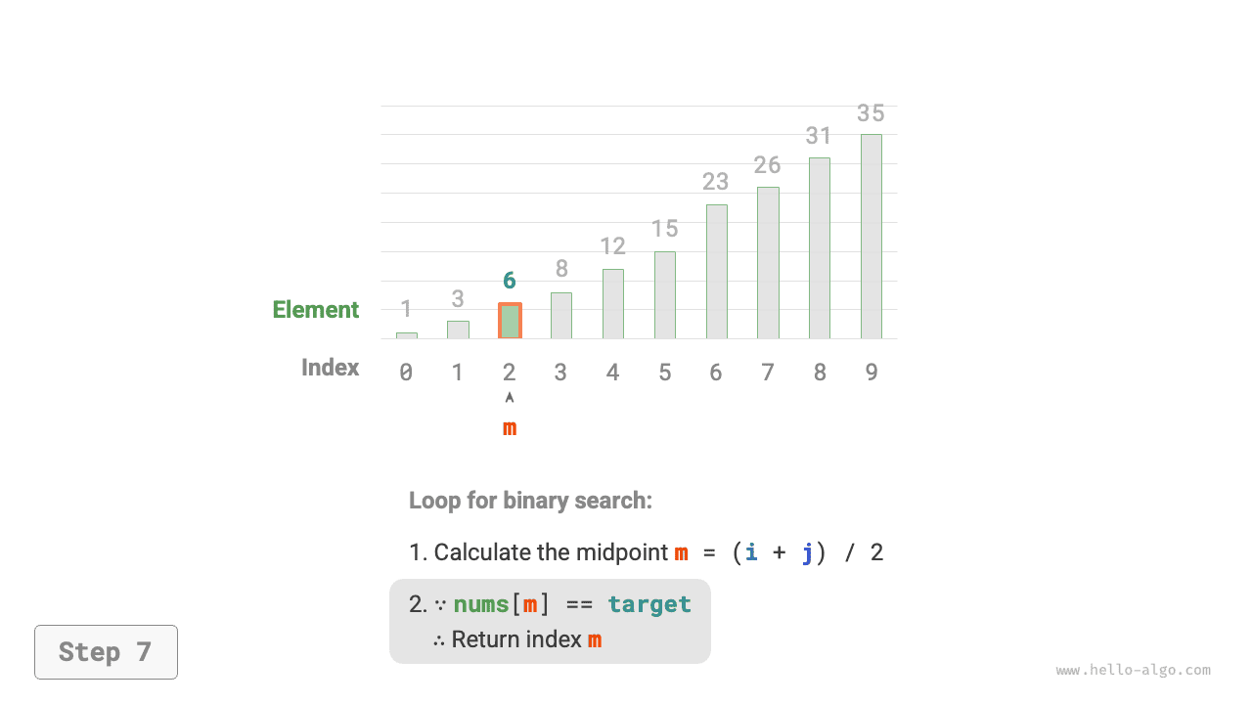This screenshot has height=704, width=1252.
Task: Select the highlighted nums[m] == target step box
Action: [x=550, y=622]
